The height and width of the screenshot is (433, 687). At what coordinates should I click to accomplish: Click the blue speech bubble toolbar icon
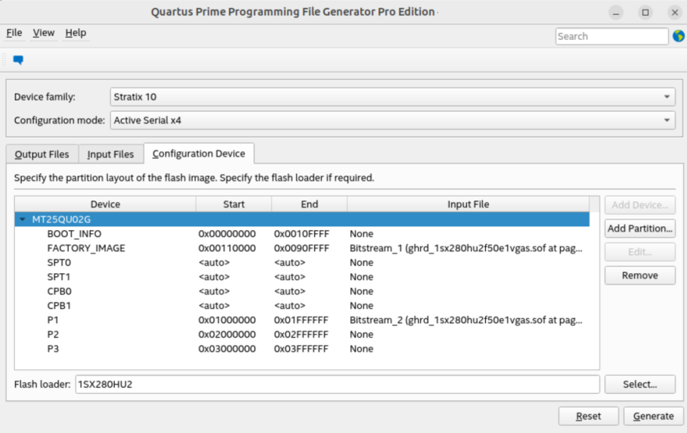pos(18,60)
